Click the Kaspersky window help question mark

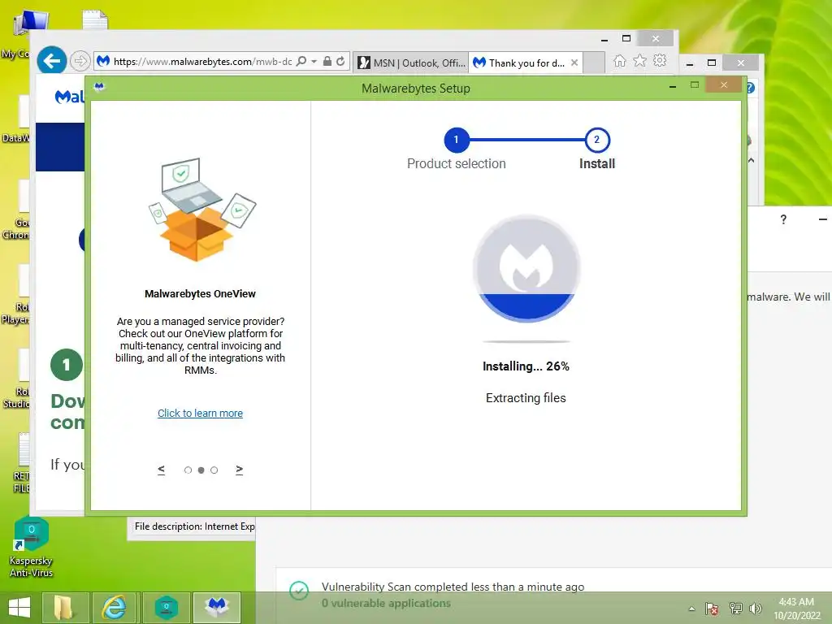point(784,219)
